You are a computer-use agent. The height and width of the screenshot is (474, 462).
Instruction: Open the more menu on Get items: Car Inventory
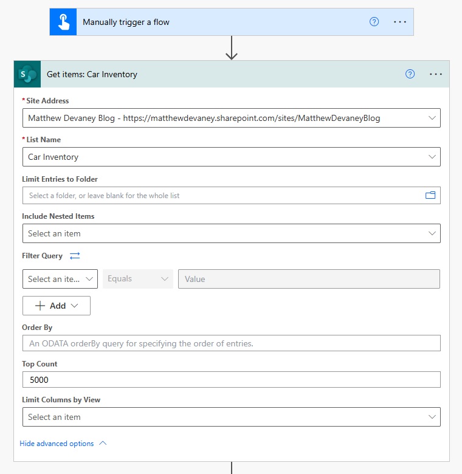pyautogui.click(x=435, y=74)
